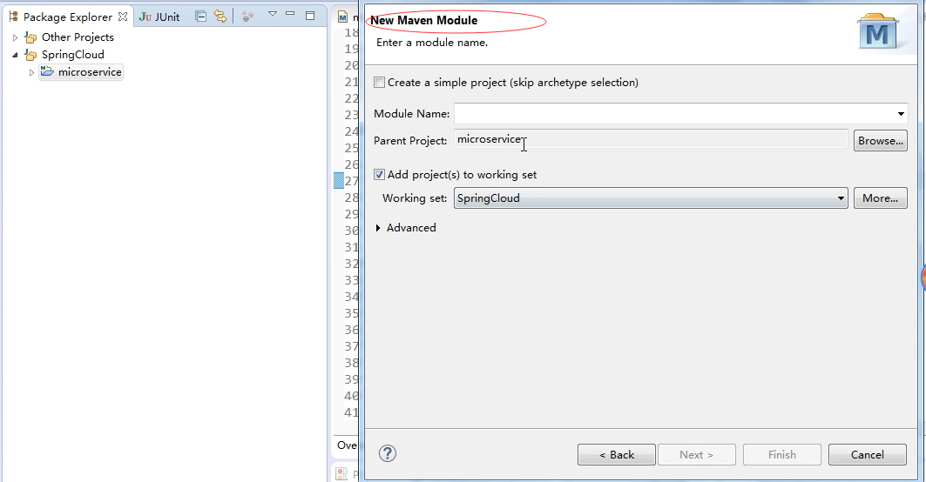Click line number 27 in editor
Viewport: 926px width, 482px height.
click(351, 180)
